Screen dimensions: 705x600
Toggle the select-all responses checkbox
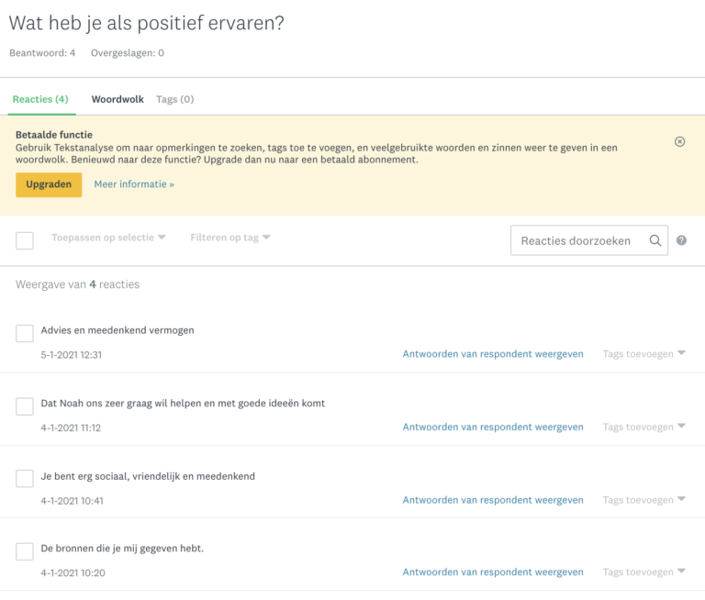[x=25, y=240]
